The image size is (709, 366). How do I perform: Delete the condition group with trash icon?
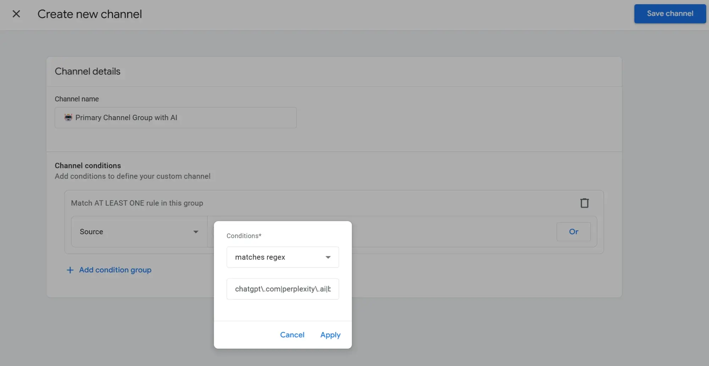click(584, 203)
